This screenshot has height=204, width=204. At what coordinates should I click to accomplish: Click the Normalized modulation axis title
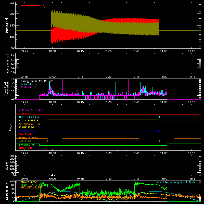click(6, 89)
